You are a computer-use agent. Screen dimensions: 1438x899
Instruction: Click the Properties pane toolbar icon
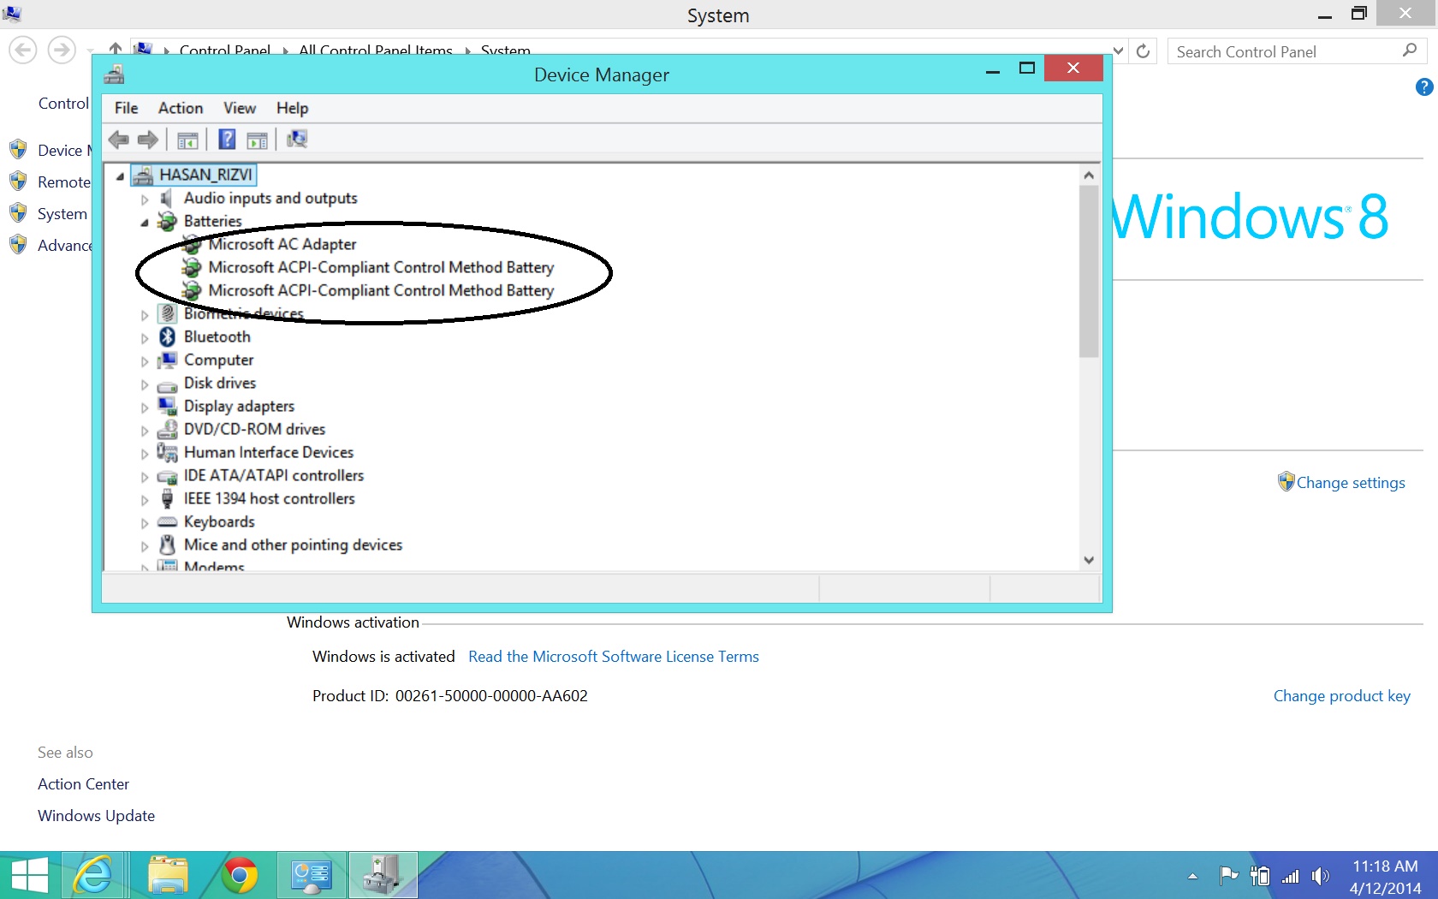tap(257, 140)
